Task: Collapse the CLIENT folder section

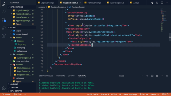Action: click(x=22, y=27)
